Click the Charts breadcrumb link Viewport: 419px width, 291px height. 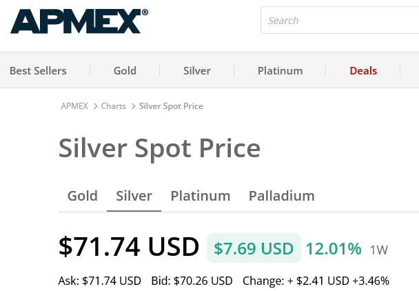(114, 106)
